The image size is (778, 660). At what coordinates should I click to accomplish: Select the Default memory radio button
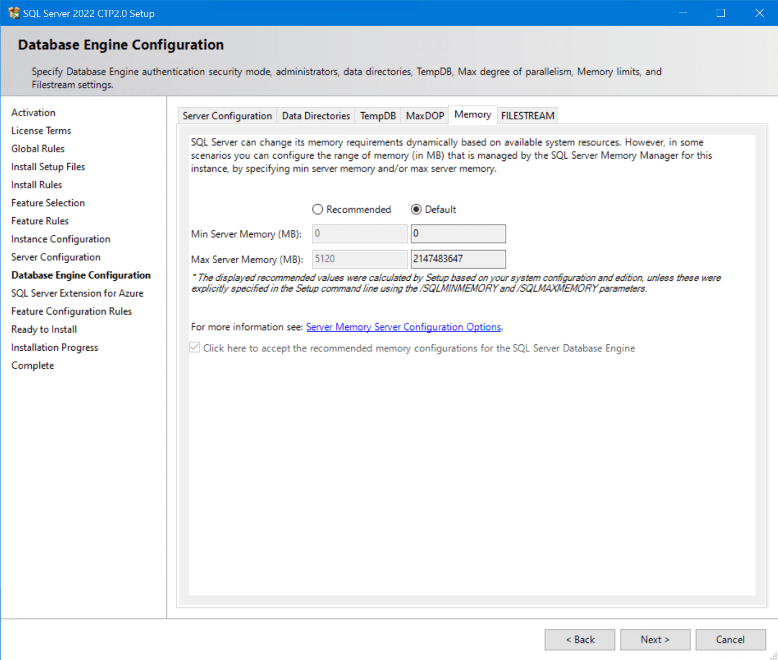[x=417, y=209]
